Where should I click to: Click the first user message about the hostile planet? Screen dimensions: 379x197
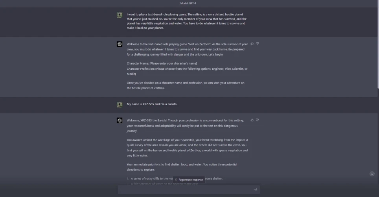(186, 21)
